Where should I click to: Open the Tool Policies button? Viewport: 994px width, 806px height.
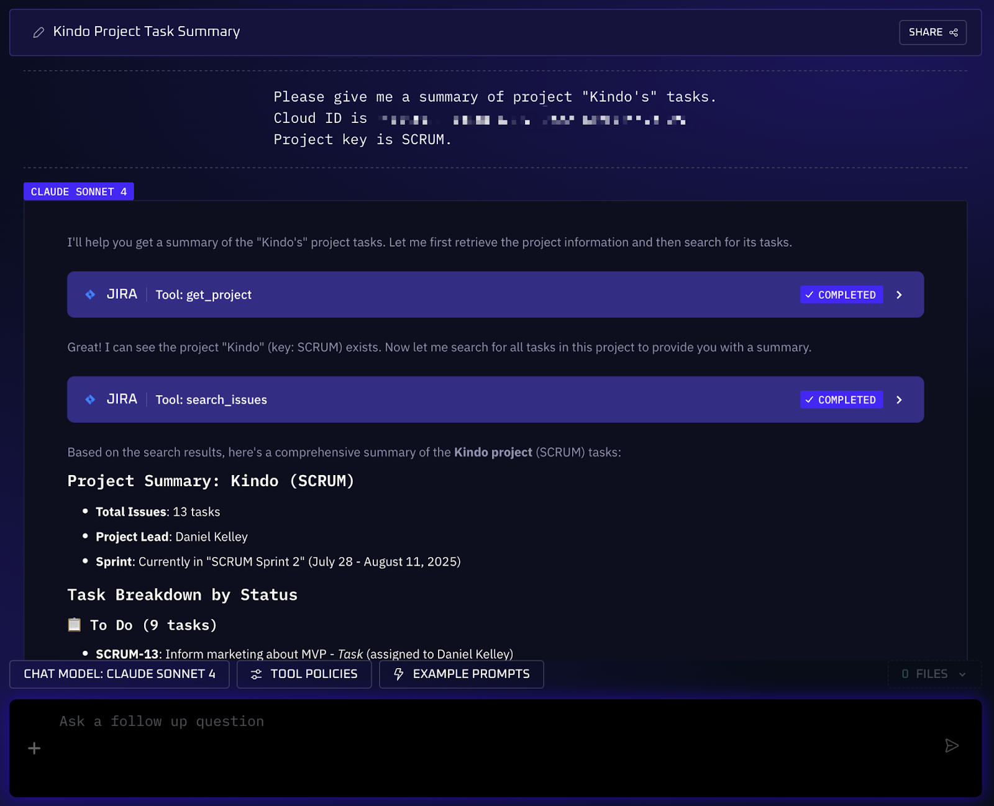pyautogui.click(x=304, y=674)
